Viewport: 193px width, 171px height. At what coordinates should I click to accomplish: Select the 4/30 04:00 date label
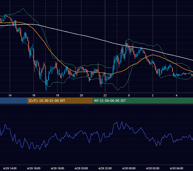177,168
